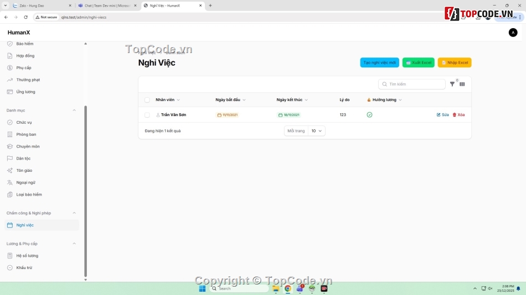Viewport: 526px width, 295px height.
Task: Click Xóa for Trần Văn Sơn
Action: tap(458, 115)
